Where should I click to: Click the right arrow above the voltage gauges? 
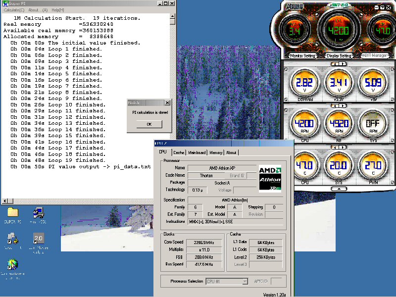343,64
